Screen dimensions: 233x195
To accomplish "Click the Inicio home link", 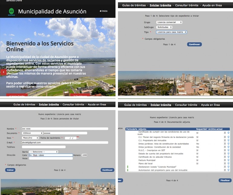I will click(103, 11).
